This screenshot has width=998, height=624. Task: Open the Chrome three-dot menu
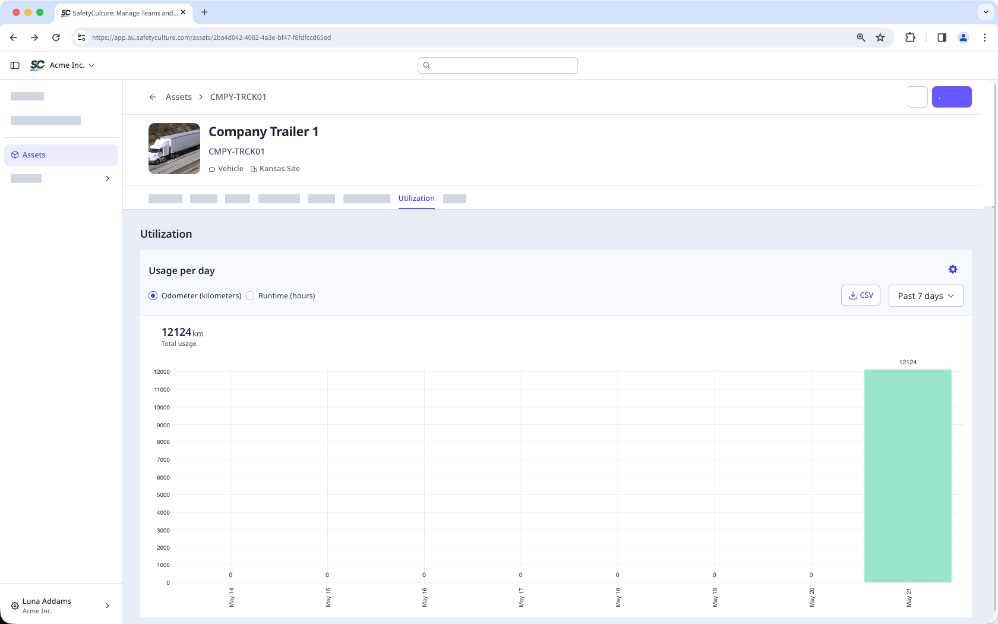pos(984,37)
